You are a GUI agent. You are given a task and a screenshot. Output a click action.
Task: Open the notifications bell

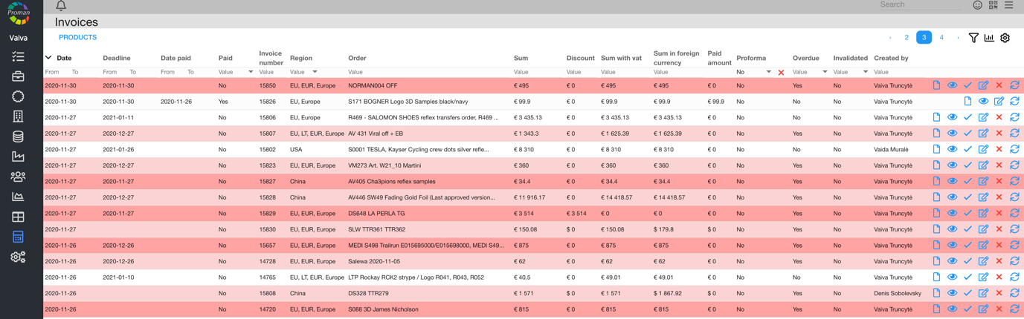[61, 5]
